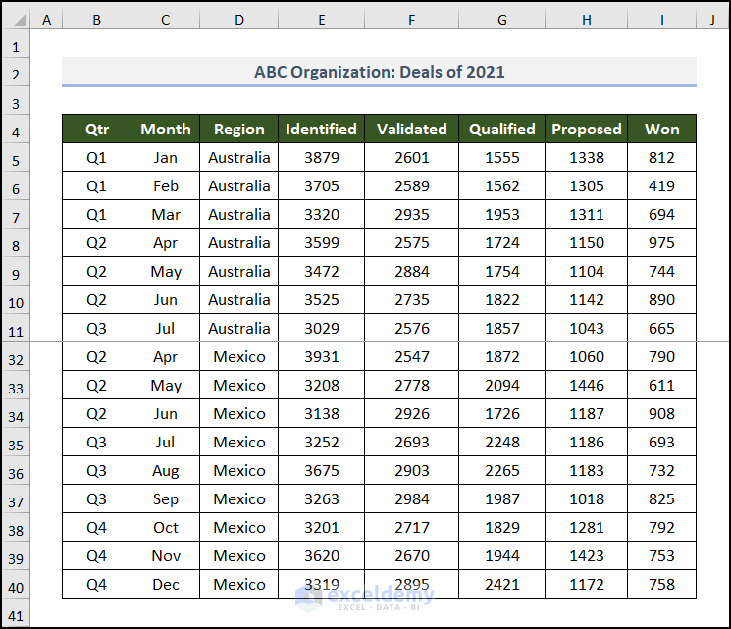Select the Dec month cell
This screenshot has width=731, height=629.
[166, 584]
